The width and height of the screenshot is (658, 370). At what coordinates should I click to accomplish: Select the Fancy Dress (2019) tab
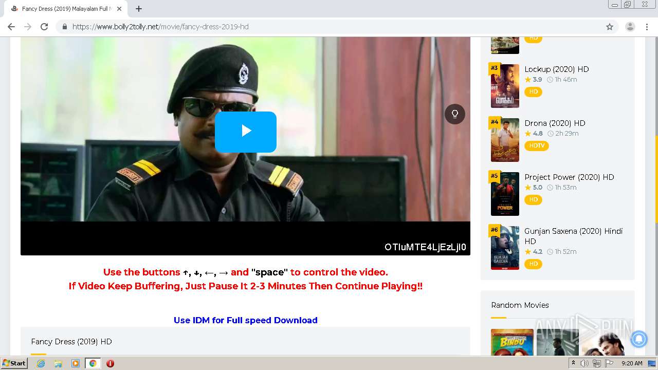pyautogui.click(x=66, y=9)
